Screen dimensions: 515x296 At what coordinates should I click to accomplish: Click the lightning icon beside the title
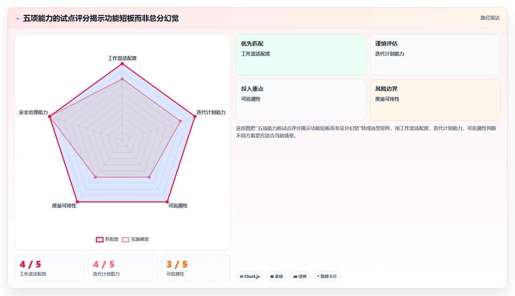(x=18, y=18)
